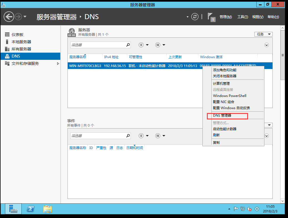Click the back navigation arrow
The height and width of the screenshot is (218, 288).
pyautogui.click(x=9, y=17)
